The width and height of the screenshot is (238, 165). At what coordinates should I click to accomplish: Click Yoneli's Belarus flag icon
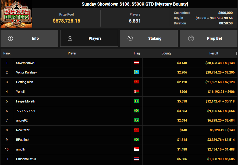pos(136,92)
